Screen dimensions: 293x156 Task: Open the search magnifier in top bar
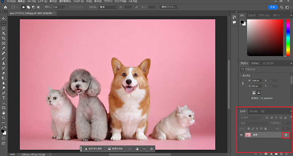click(281, 7)
